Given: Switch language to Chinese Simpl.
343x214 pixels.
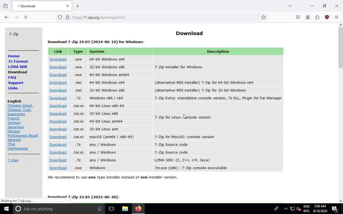Looking at the screenshot, I should pyautogui.click(x=20, y=105).
